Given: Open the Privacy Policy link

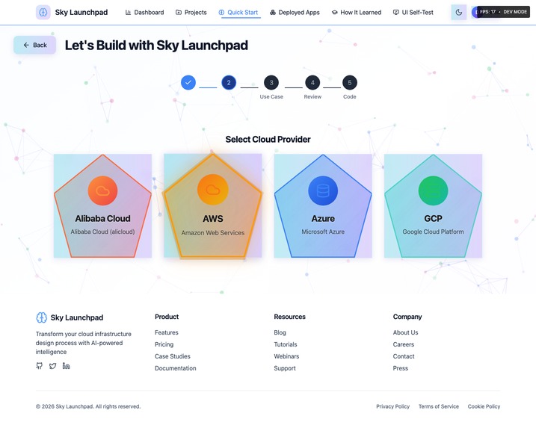Looking at the screenshot, I should coord(392,406).
